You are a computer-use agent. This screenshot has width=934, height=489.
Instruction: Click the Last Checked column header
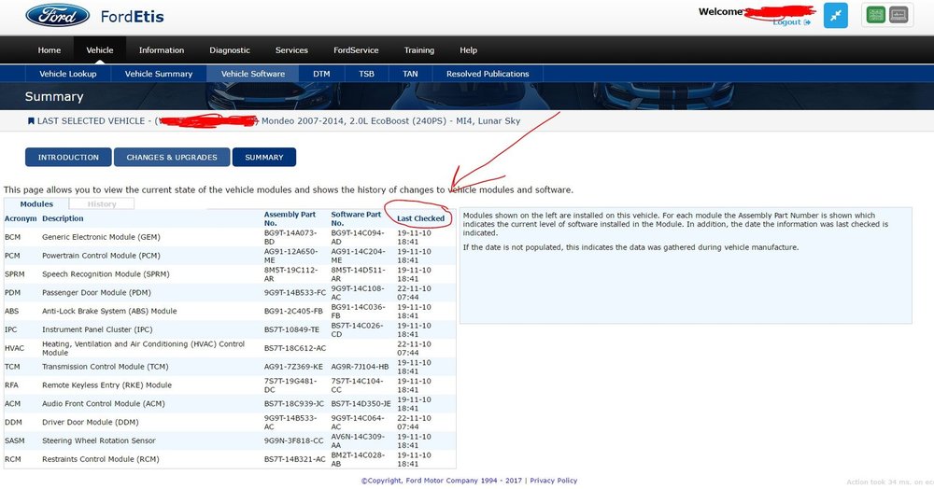420,218
